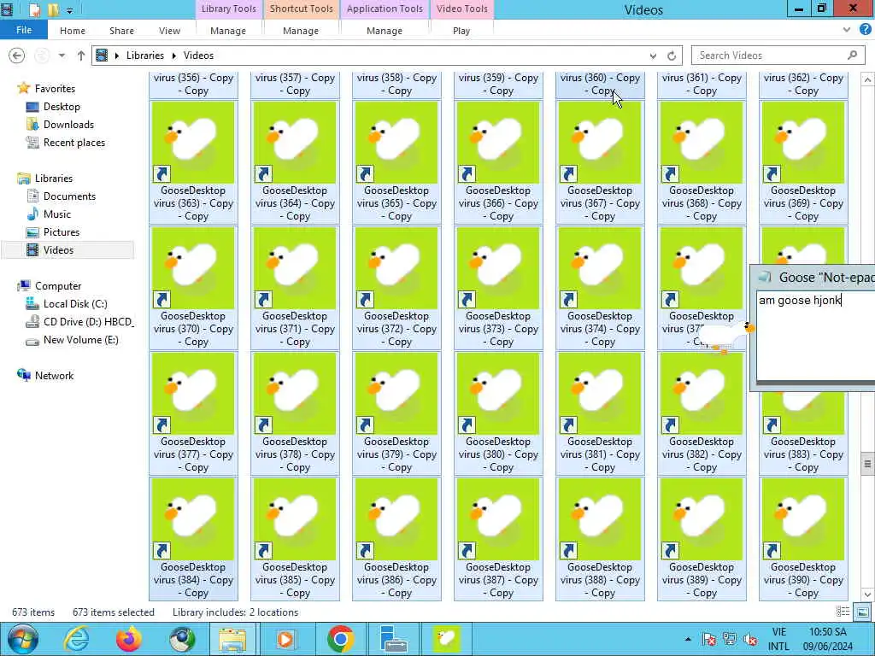Open Manage tab under Application Tools
The width and height of the screenshot is (875, 656).
384,31
